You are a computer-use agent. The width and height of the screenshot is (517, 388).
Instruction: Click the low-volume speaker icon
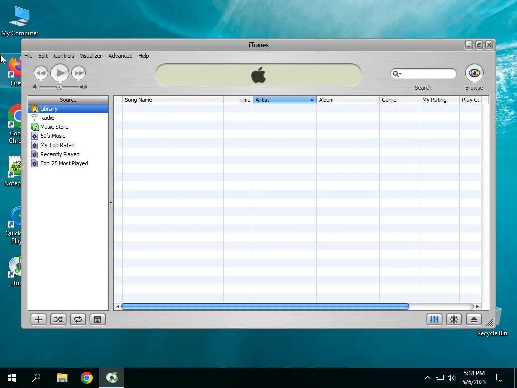tap(35, 87)
